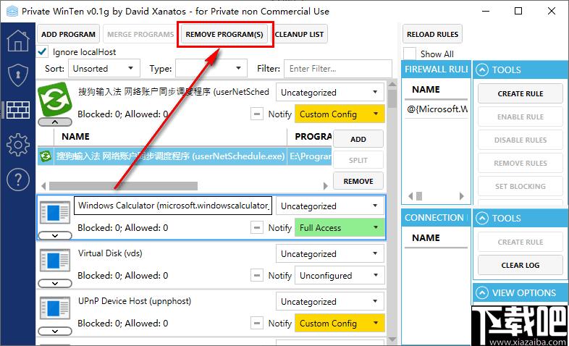The image size is (569, 346).
Task: Select the firewall brick wall sidebar icon
Action: coord(18,110)
